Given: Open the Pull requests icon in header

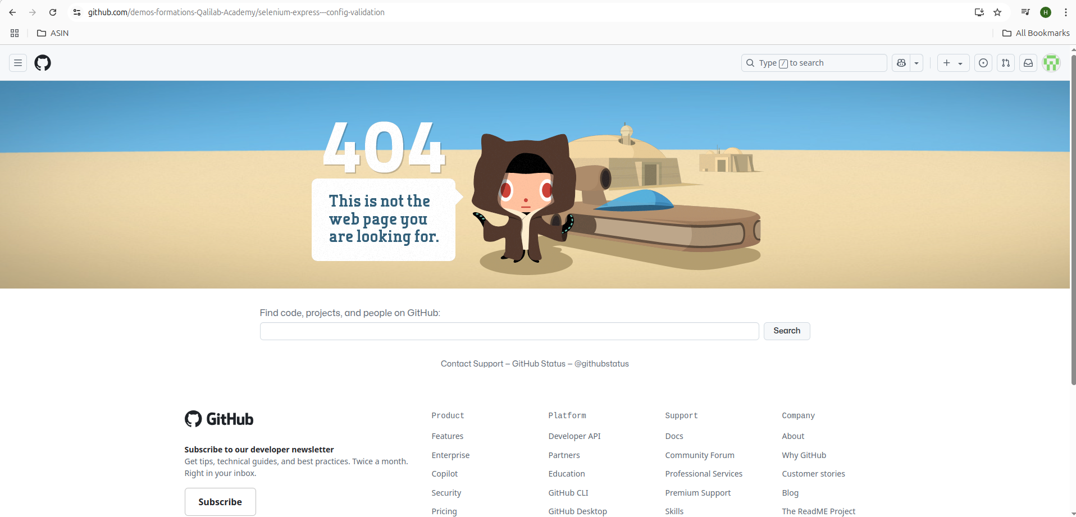Looking at the screenshot, I should pos(1006,63).
